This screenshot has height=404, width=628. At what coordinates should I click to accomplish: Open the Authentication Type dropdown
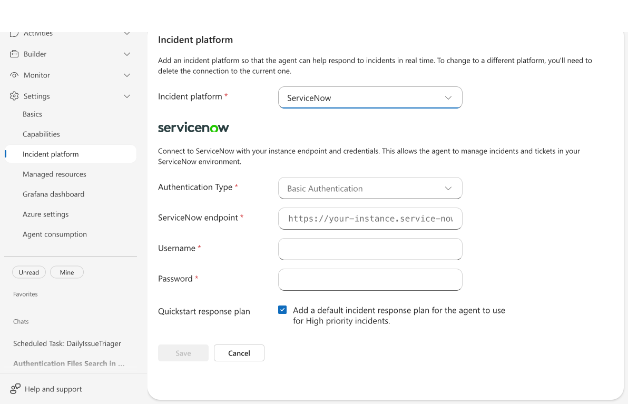click(x=370, y=188)
